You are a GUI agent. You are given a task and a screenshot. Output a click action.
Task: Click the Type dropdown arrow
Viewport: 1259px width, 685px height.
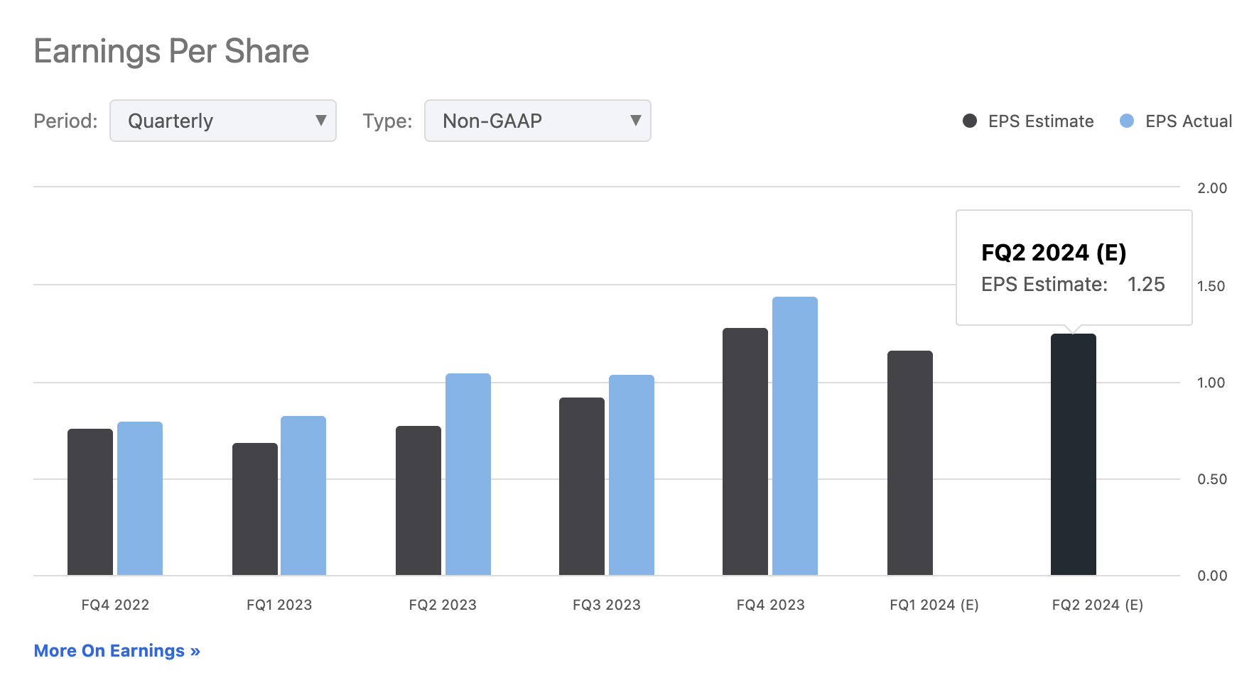pos(636,121)
